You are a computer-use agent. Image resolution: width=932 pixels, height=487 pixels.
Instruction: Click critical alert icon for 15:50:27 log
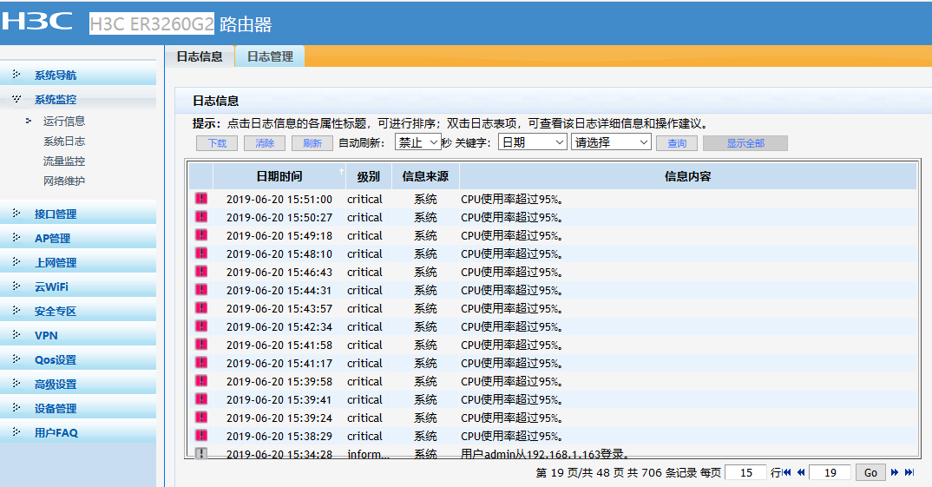pyautogui.click(x=201, y=217)
